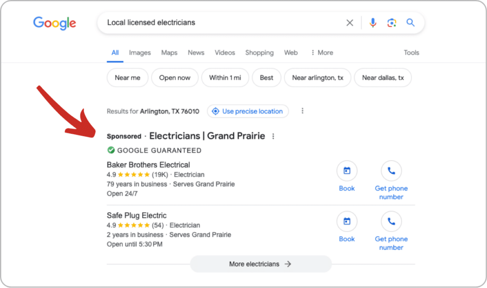This screenshot has width=487, height=288.
Task: Click the phone icon for Safe Plug Electric
Action: (x=391, y=221)
